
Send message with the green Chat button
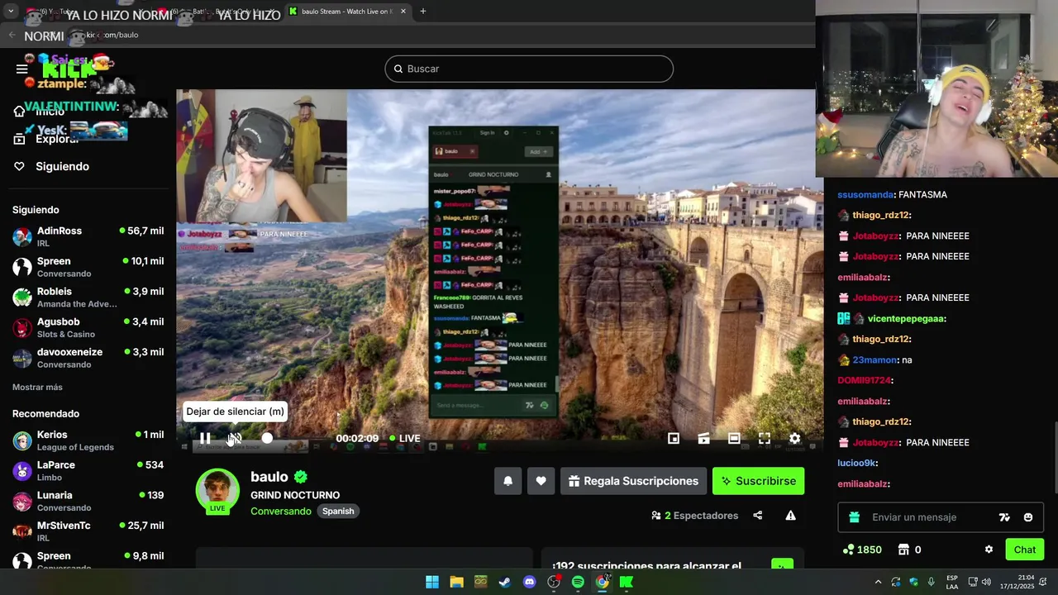(1025, 550)
